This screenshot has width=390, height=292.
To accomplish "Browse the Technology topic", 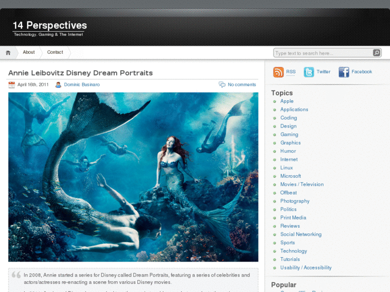I will pyautogui.click(x=293, y=251).
